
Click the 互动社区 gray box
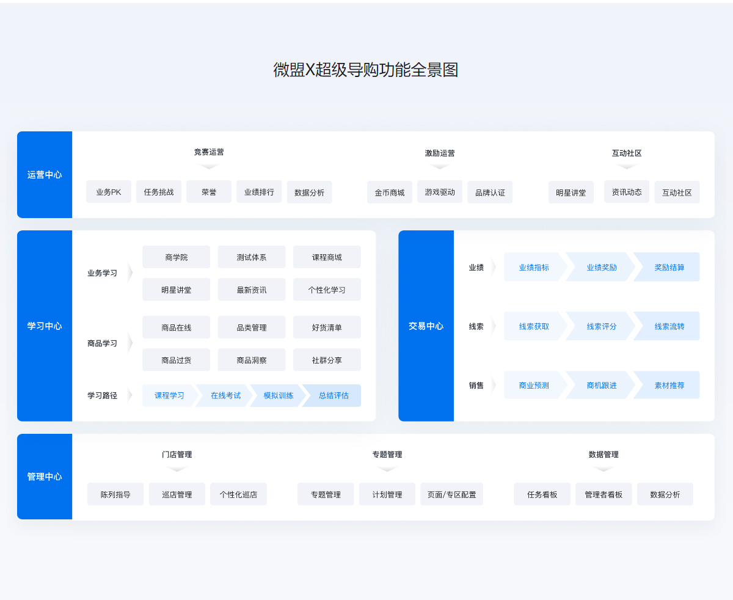point(677,192)
